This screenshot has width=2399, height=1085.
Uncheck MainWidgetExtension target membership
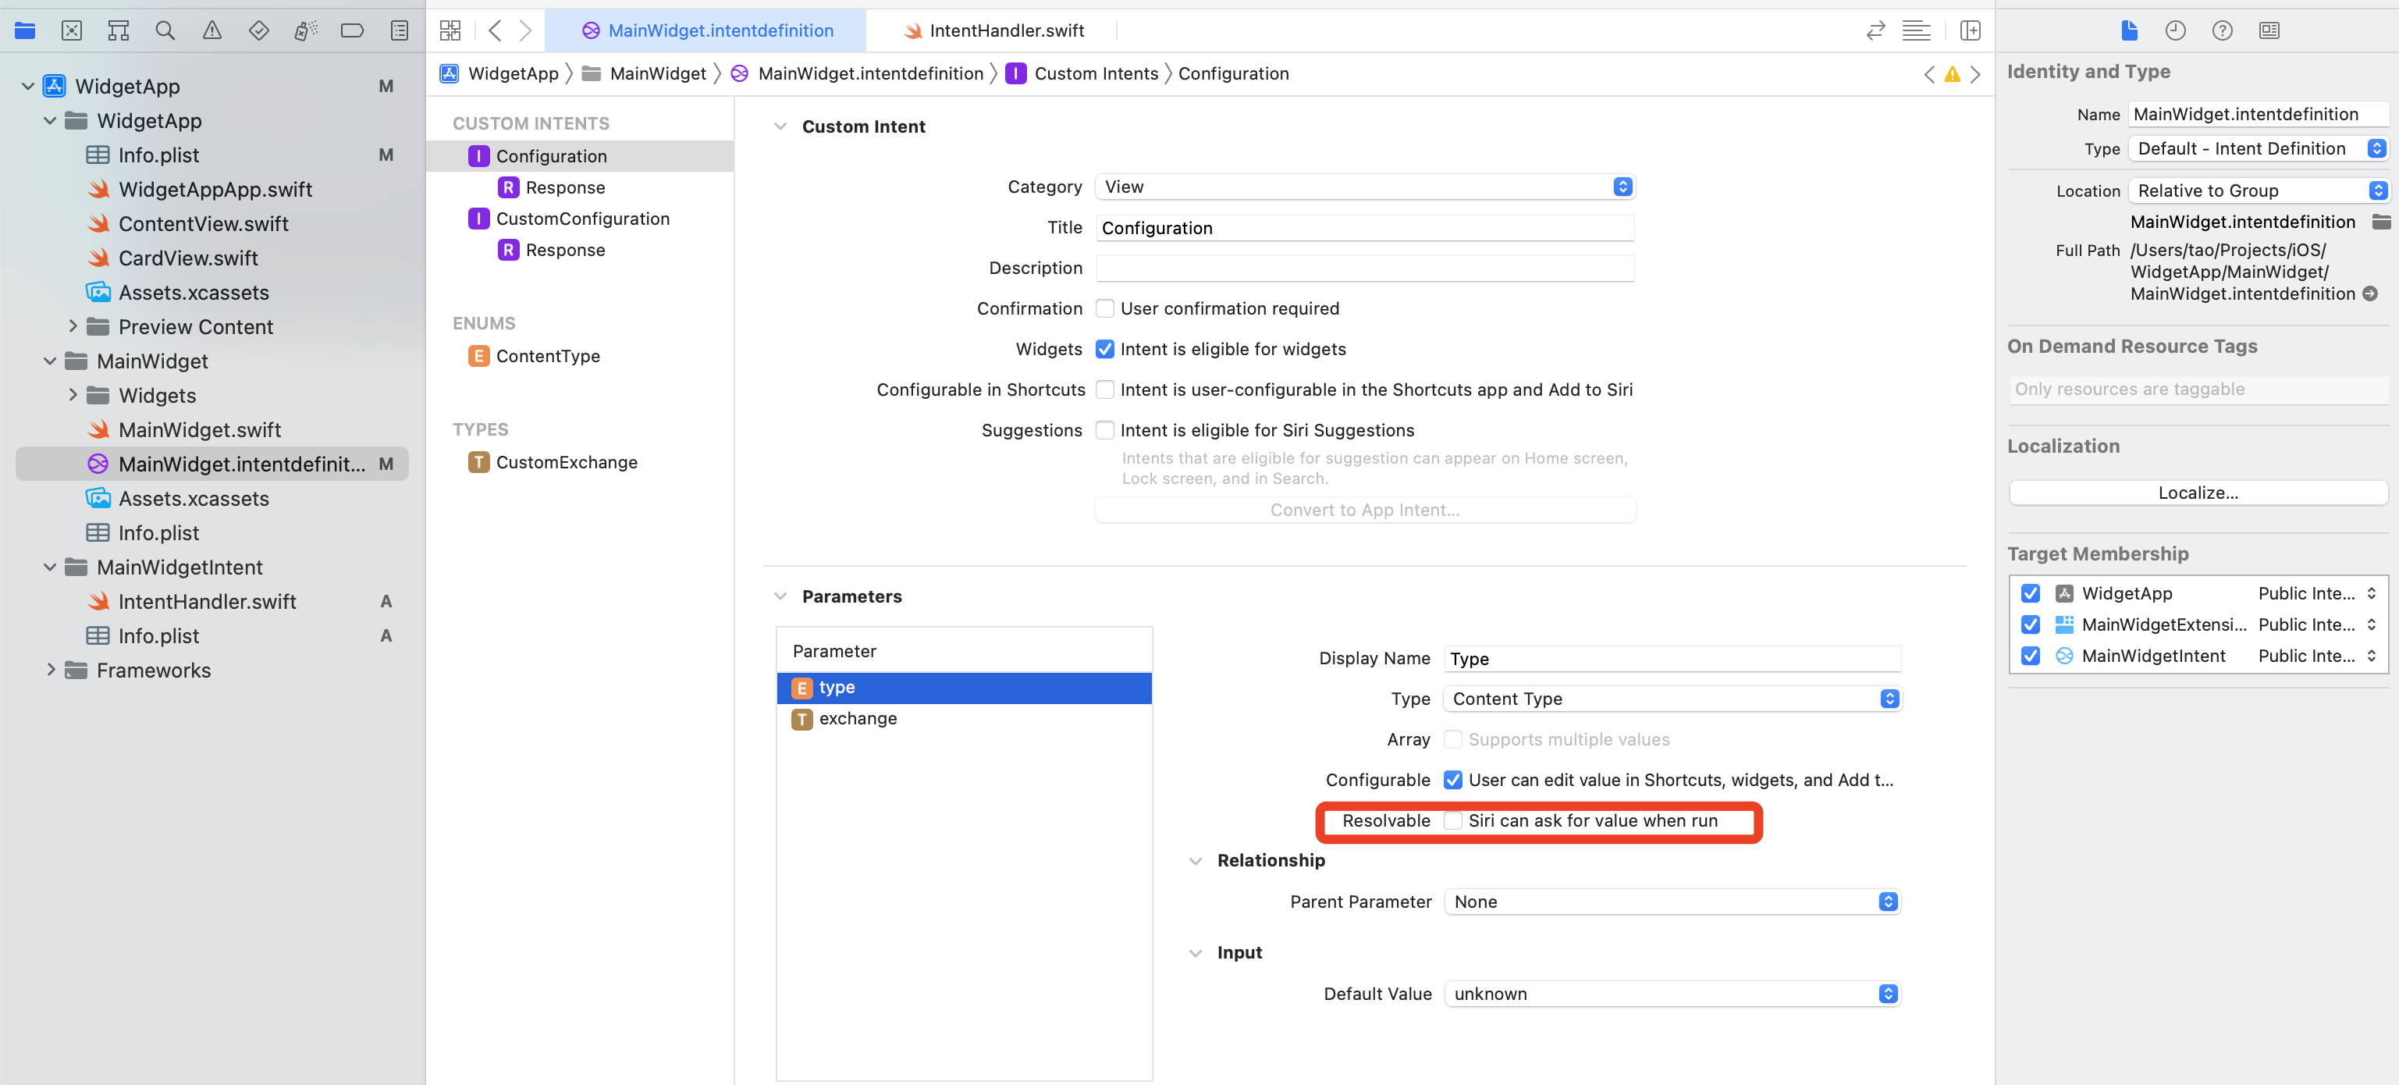click(2030, 624)
